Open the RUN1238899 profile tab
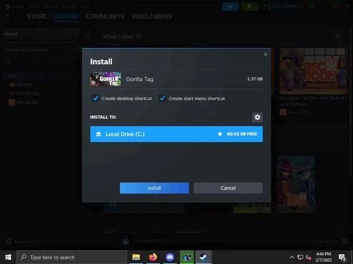The image size is (353, 264). pyautogui.click(x=152, y=16)
